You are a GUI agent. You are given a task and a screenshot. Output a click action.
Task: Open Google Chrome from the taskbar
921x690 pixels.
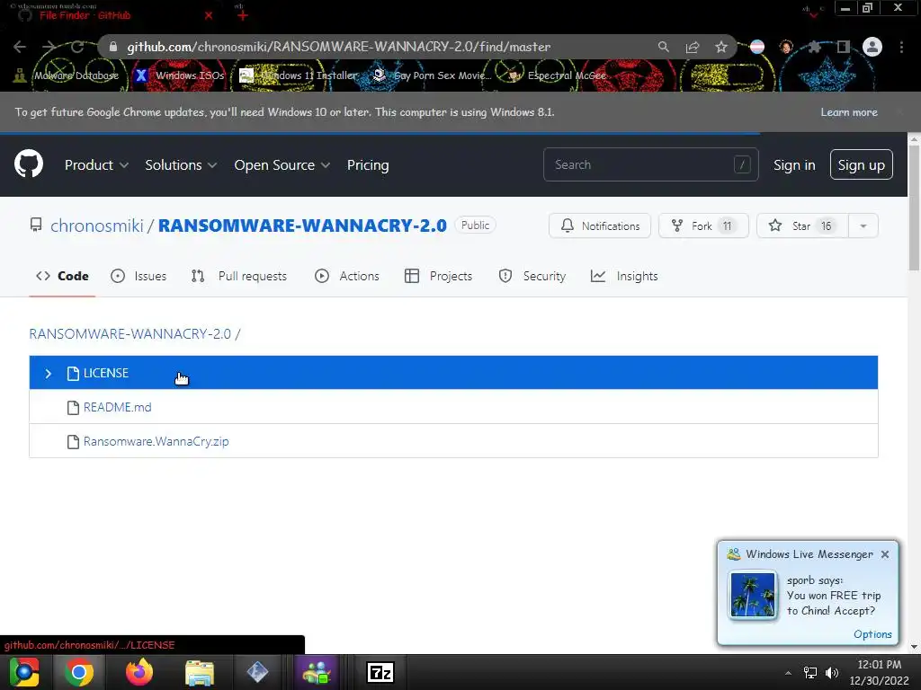tap(79, 672)
